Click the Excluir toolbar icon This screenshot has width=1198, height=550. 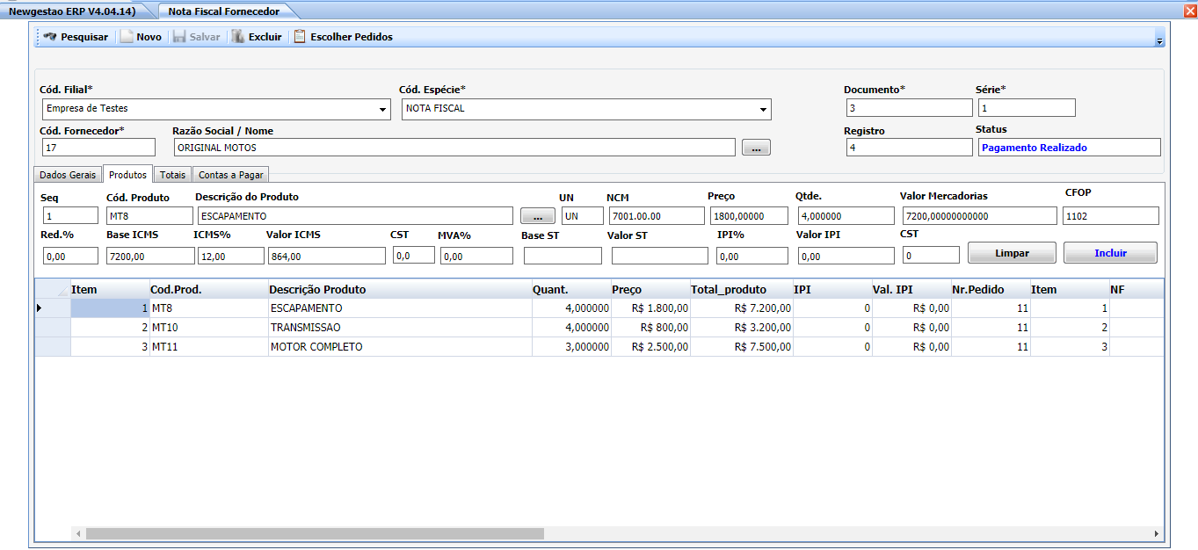point(237,37)
